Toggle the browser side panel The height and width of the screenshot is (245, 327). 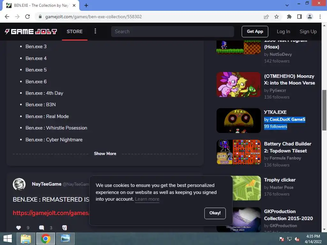pos(300,17)
